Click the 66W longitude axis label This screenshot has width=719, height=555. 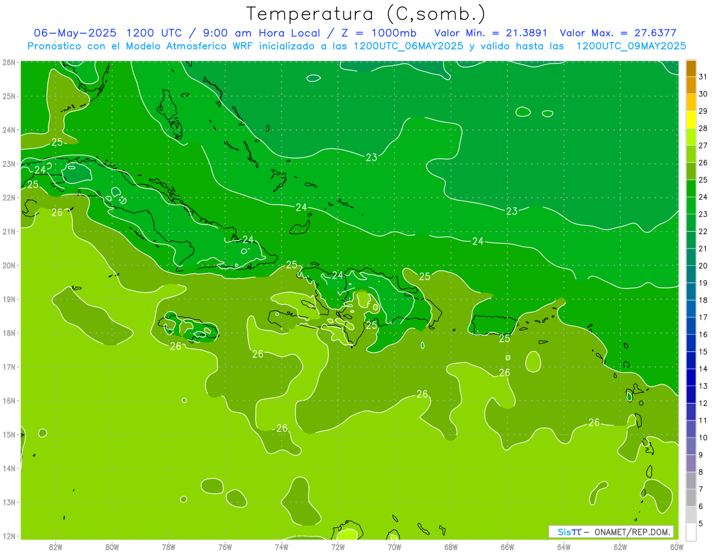[507, 547]
